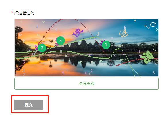Click the 点选验证码 field label
The height and width of the screenshot is (115, 166).
pyautogui.click(x=24, y=13)
